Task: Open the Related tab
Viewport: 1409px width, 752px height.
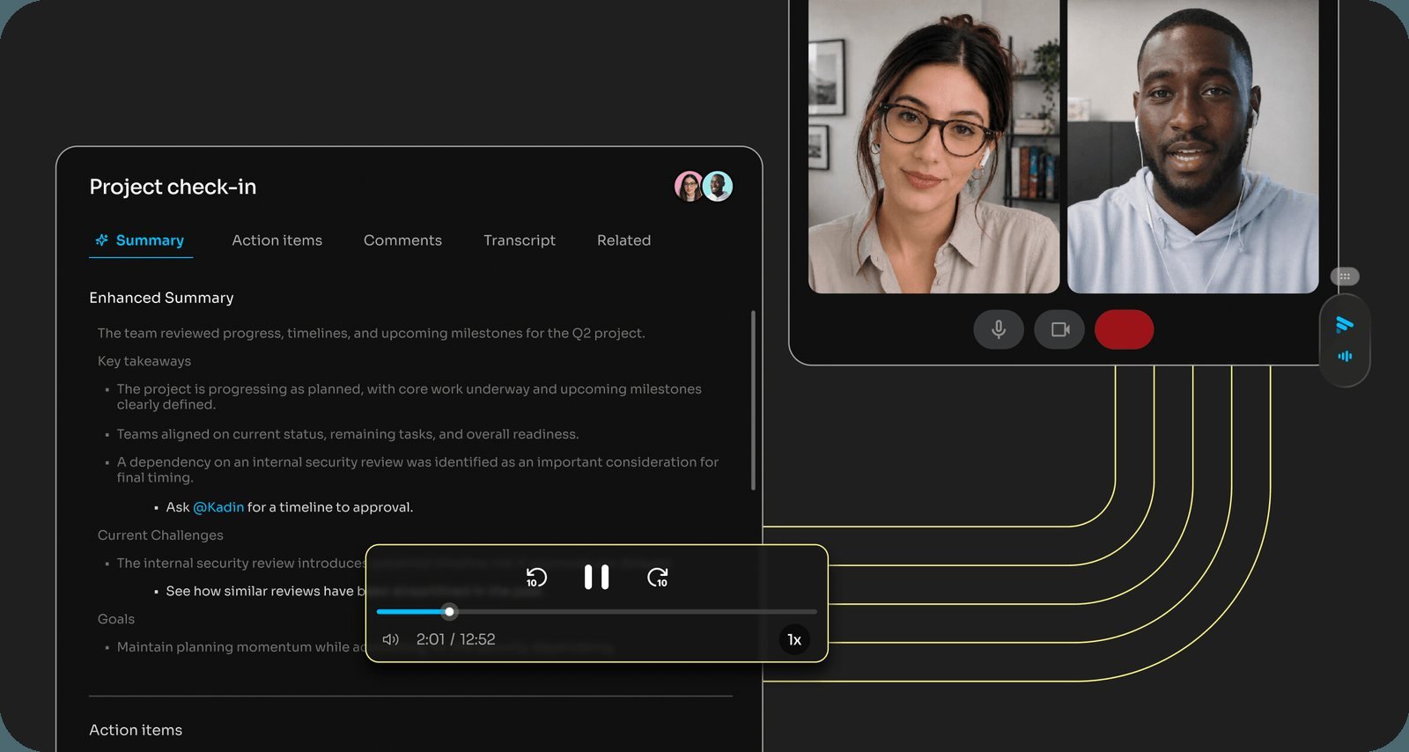Action: click(623, 240)
